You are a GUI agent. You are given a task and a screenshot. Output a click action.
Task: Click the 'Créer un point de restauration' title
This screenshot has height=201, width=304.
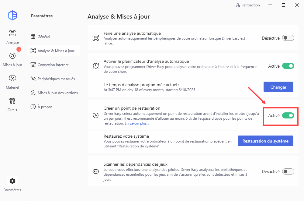132,108
